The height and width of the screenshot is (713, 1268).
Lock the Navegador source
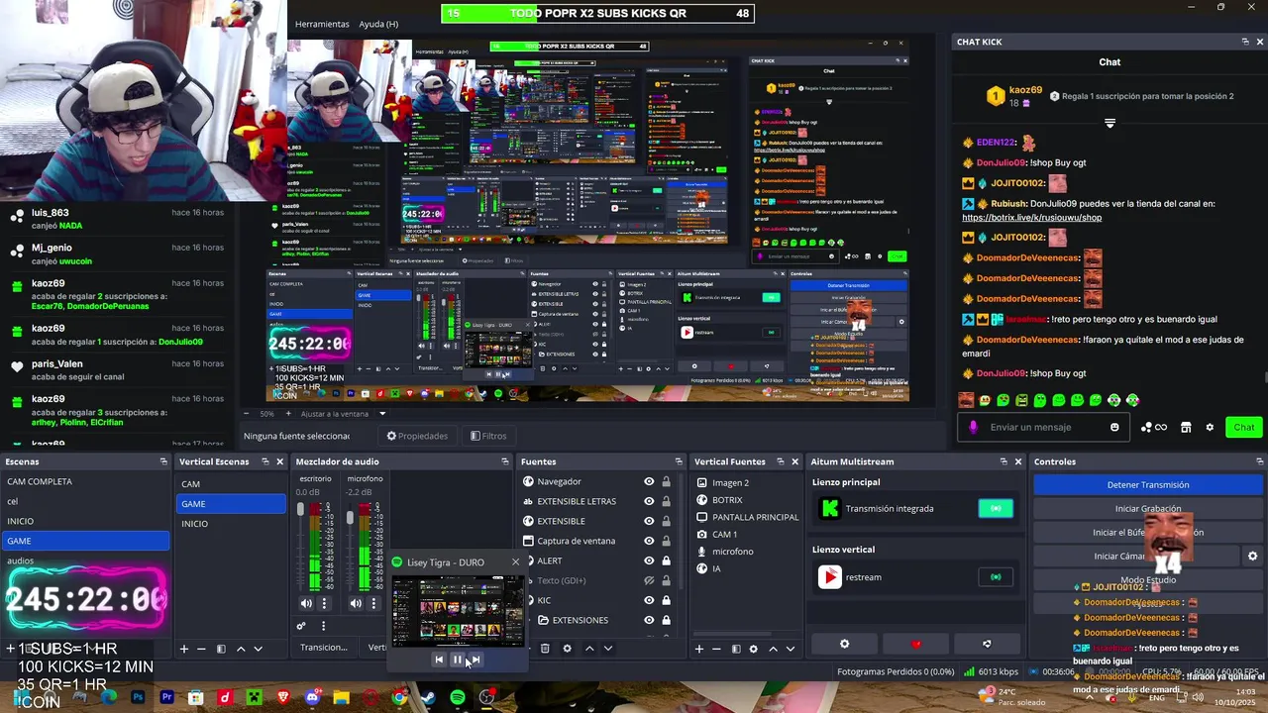coord(666,481)
